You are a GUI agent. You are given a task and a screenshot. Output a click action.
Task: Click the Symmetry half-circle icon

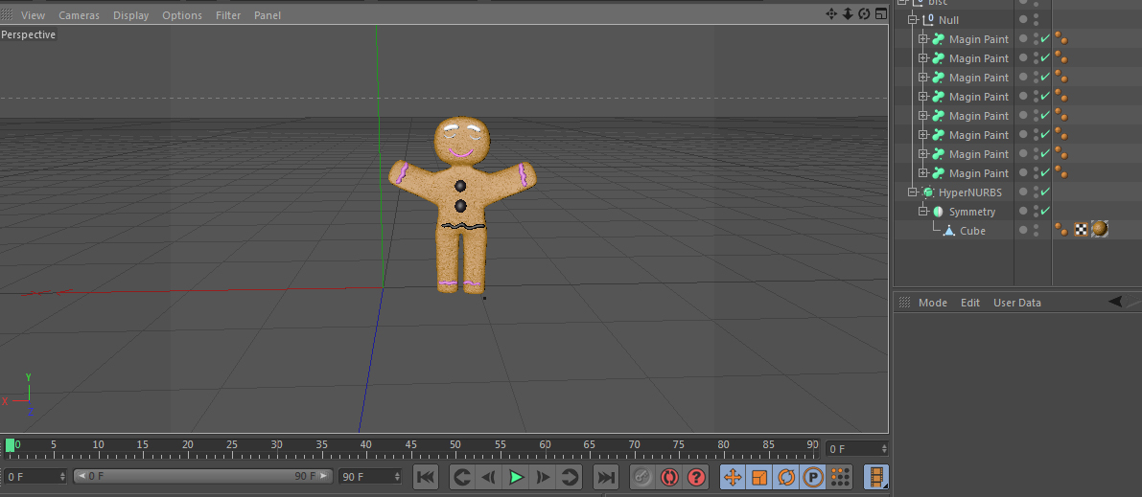point(938,212)
